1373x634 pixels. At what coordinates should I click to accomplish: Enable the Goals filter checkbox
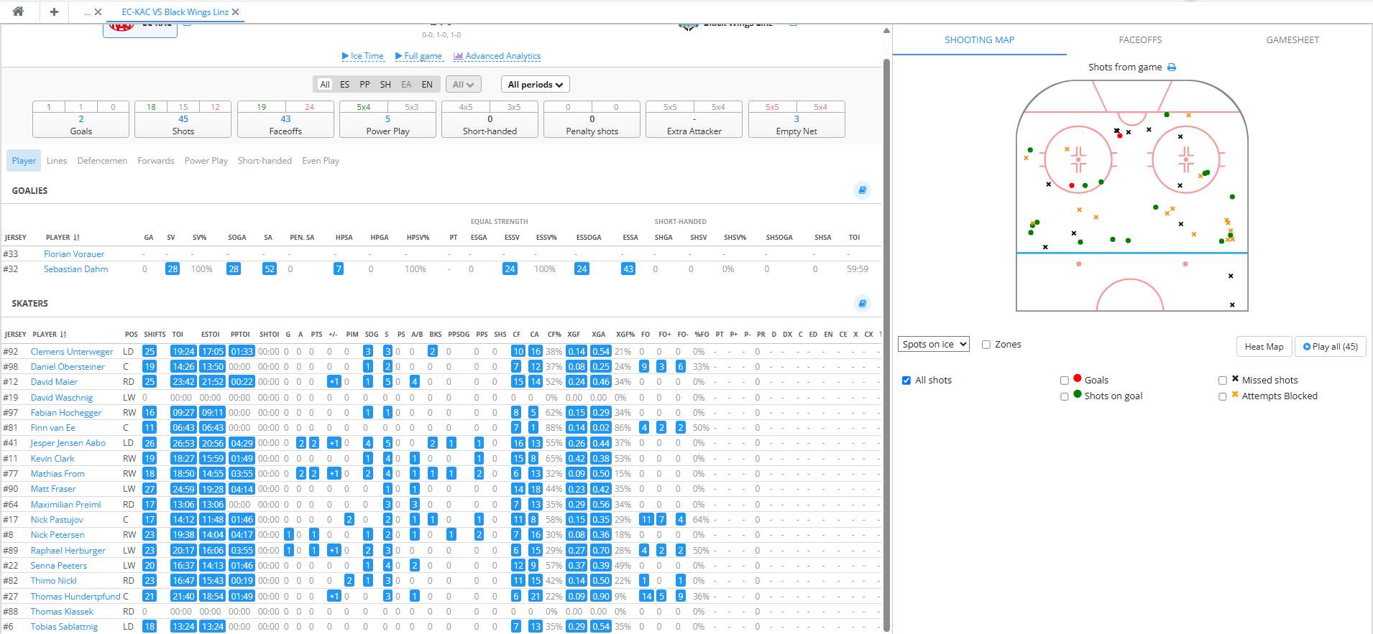point(1065,381)
